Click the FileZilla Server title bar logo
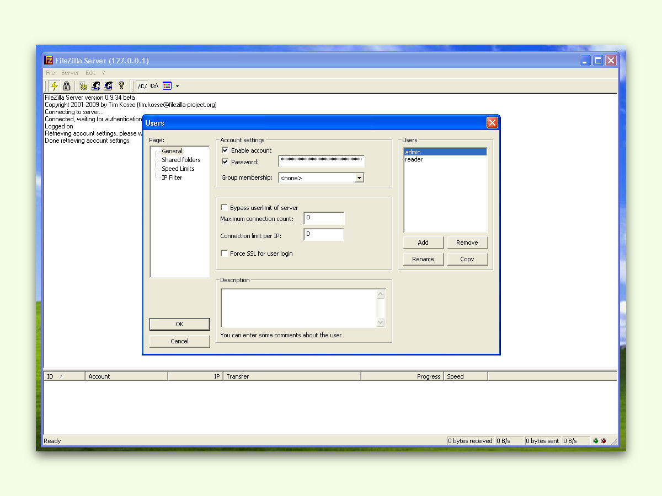Image resolution: width=662 pixels, height=496 pixels. (49, 61)
